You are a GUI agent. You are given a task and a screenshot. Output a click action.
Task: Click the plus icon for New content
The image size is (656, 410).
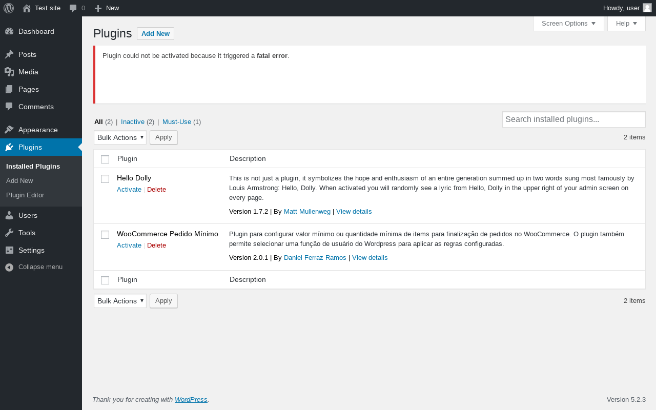pyautogui.click(x=98, y=8)
